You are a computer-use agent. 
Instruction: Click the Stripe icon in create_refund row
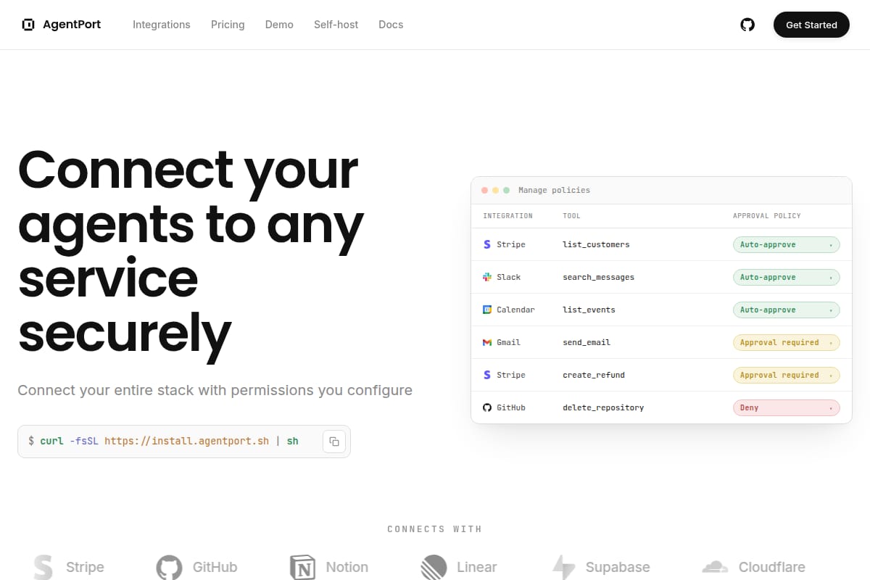coord(487,375)
